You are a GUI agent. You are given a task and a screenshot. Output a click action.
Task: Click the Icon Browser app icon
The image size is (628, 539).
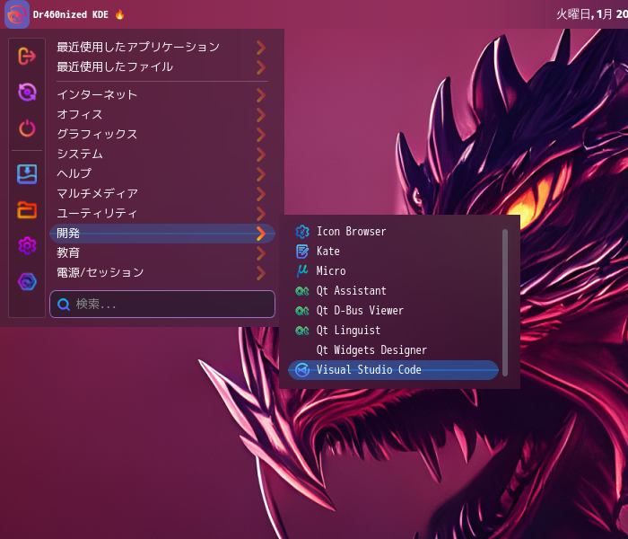pos(302,232)
